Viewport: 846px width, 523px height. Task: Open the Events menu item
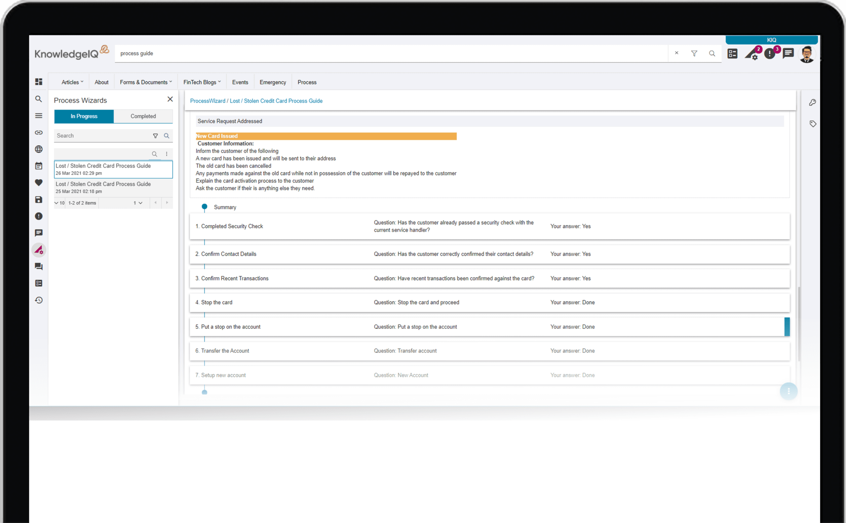coord(240,82)
